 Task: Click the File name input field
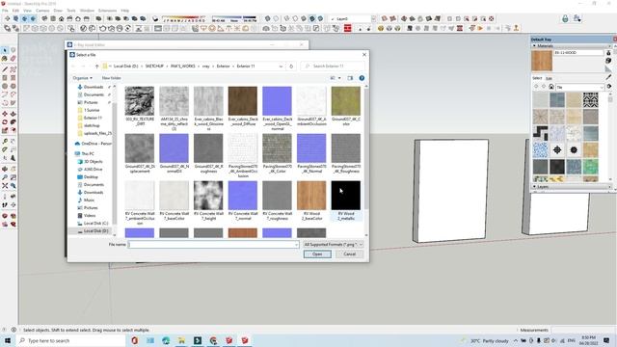click(x=213, y=244)
